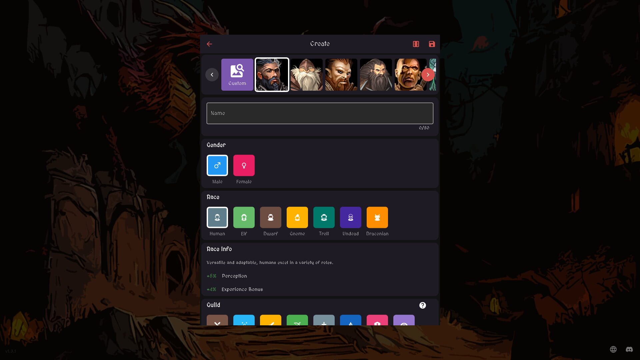Viewport: 640px width, 360px height.
Task: Click the Guild help question mark
Action: point(422,305)
